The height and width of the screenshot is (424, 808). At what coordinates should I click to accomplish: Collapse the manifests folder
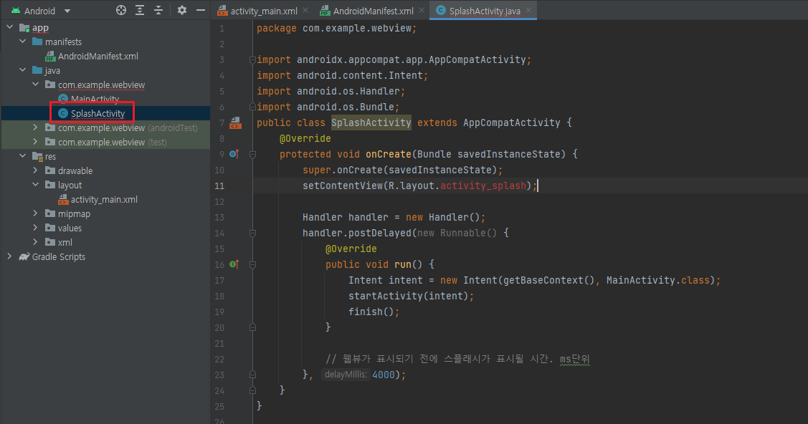point(23,41)
